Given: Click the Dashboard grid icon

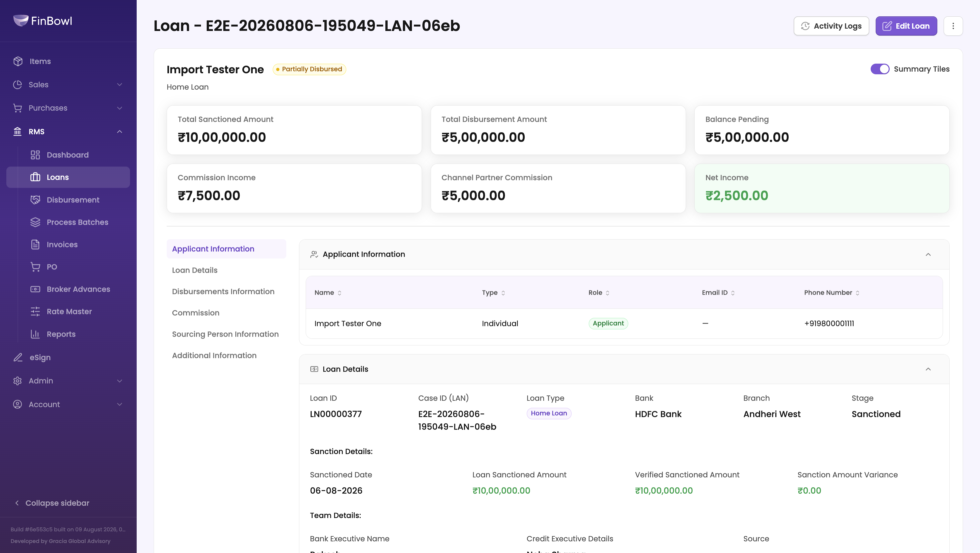Looking at the screenshot, I should (x=35, y=155).
